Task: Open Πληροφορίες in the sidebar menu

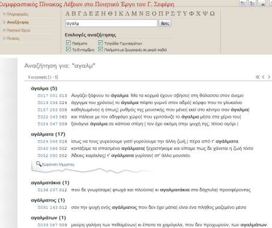Action: point(17,14)
